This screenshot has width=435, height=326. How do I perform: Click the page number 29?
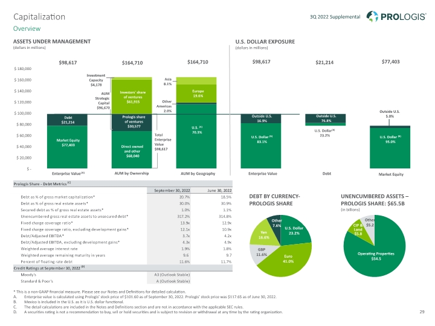[x=422, y=312]
